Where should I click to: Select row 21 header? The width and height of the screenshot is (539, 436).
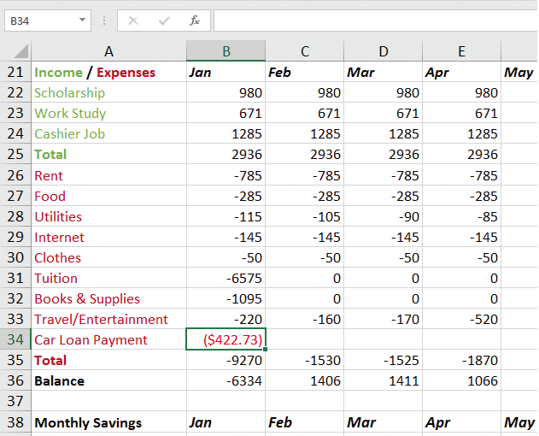coord(15,72)
